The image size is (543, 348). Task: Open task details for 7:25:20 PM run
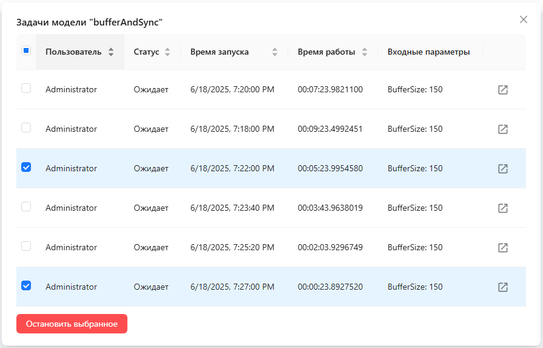(502, 248)
